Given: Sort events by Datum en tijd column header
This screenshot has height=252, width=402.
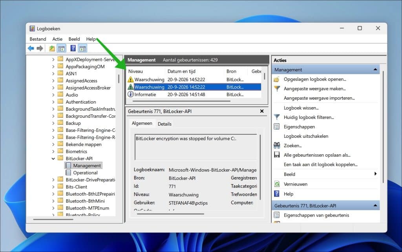Looking at the screenshot, I should pyautogui.click(x=195, y=71).
